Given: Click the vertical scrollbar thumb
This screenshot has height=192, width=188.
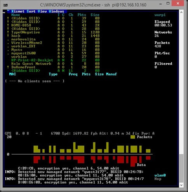Looking at the screenshot, I should (x=181, y=168).
